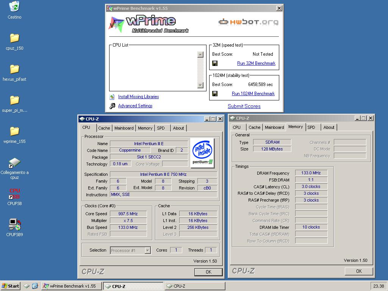Image resolution: width=388 pixels, height=291 pixels.
Task: Click the icon beside Install Missing Libraries
Action: pos(112,97)
